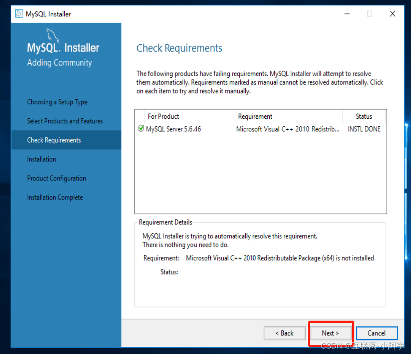Click the MySQL Installer title bar icon
The height and width of the screenshot is (354, 411).
(x=19, y=14)
